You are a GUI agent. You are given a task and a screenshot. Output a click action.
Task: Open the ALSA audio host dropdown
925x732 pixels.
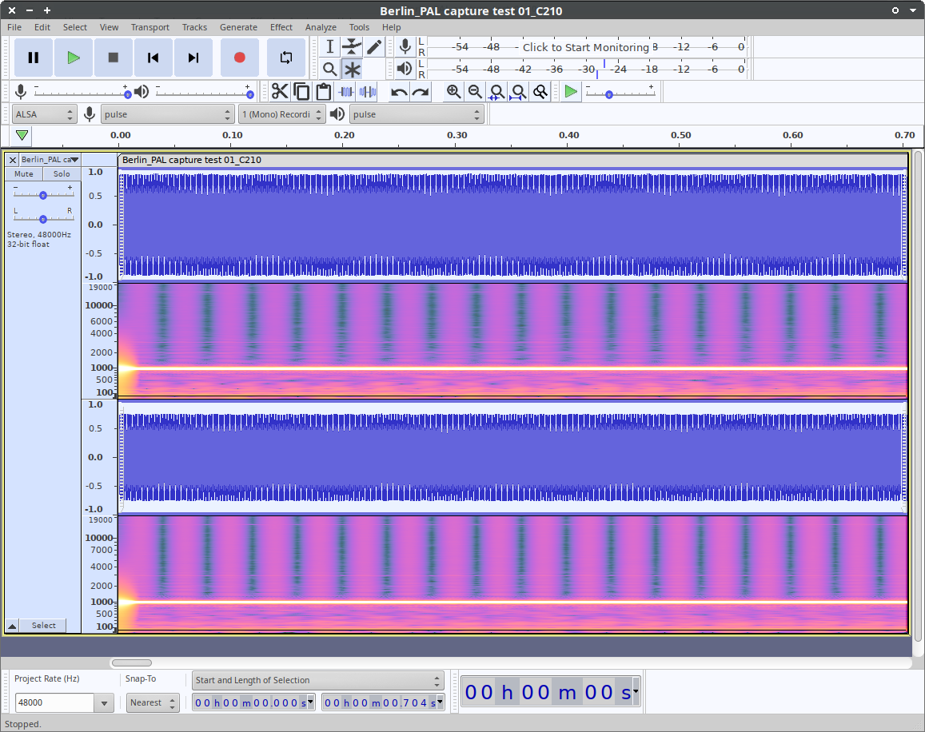point(44,114)
